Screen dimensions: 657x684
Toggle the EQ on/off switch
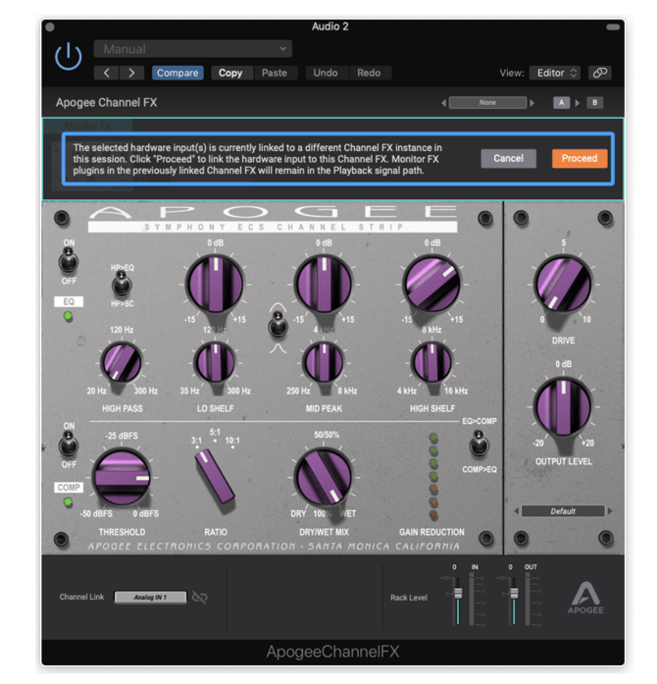coord(69,259)
